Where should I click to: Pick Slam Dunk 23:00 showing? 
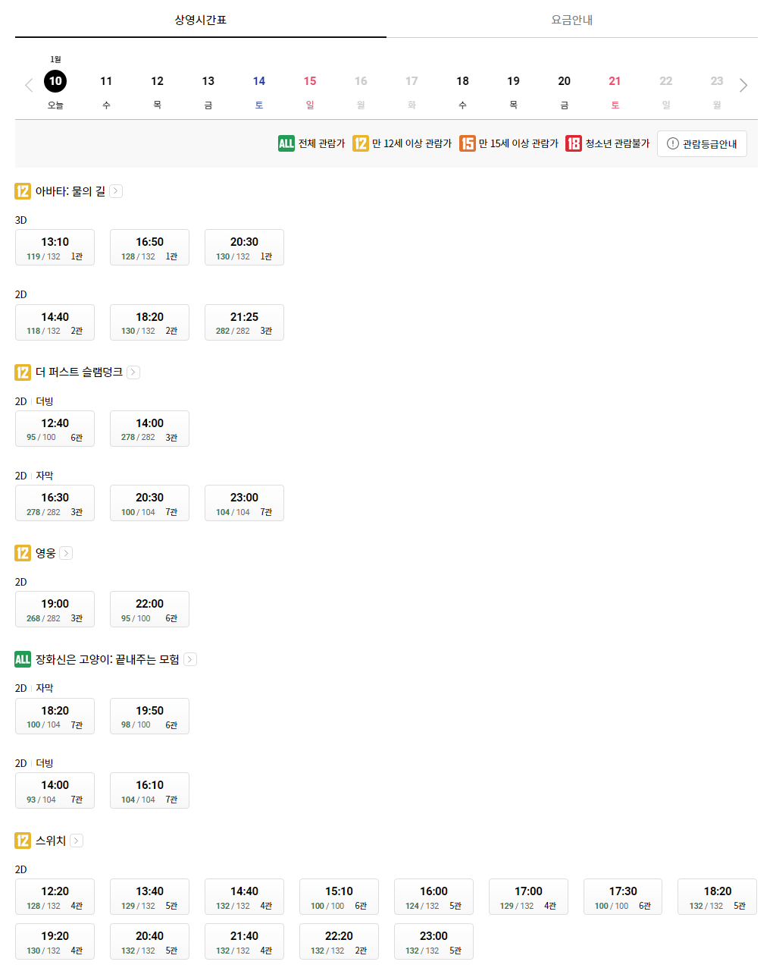pyautogui.click(x=244, y=503)
